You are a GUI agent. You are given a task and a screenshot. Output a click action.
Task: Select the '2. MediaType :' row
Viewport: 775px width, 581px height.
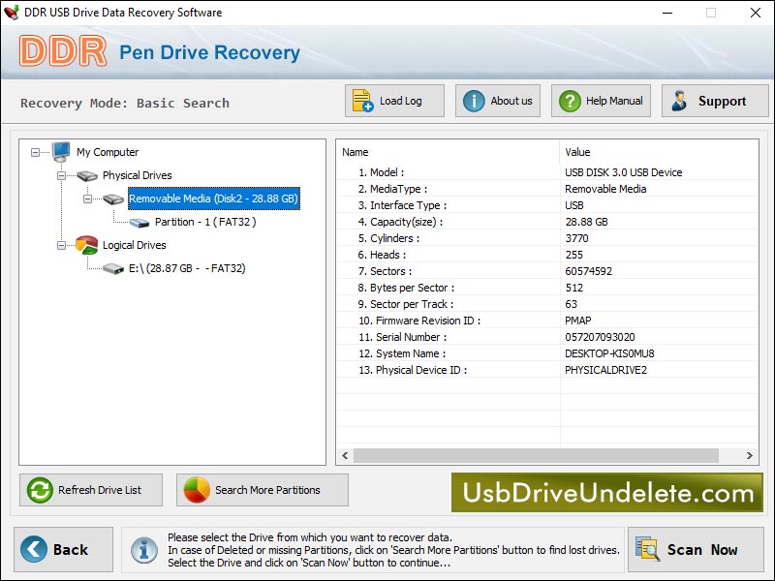tap(547, 189)
